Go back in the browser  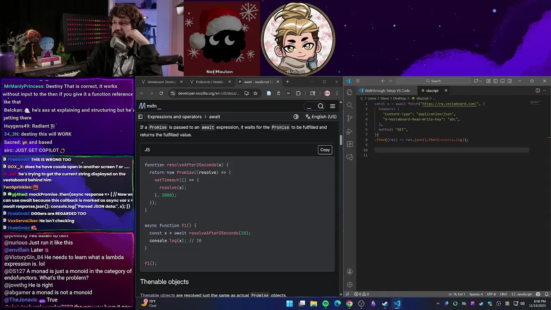[x=142, y=93]
